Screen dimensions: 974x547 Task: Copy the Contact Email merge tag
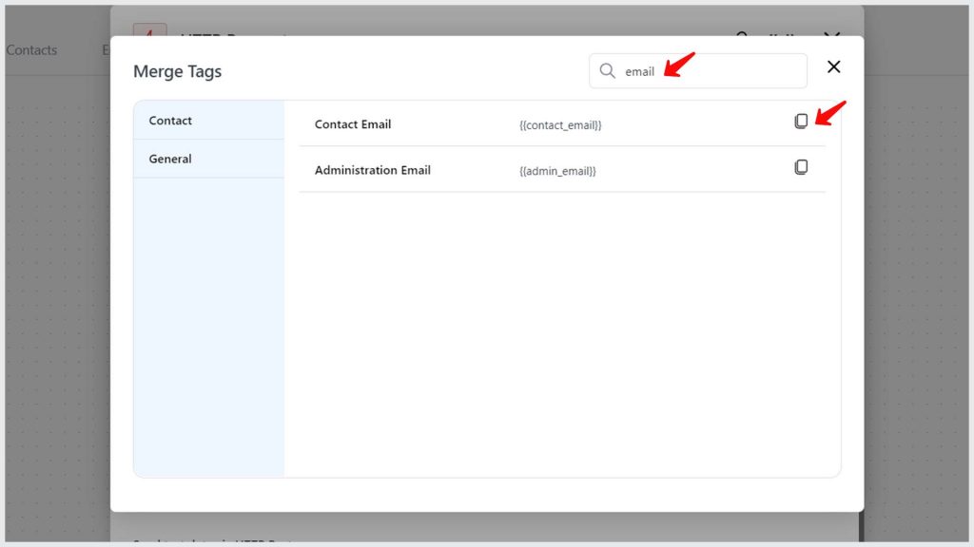tap(801, 121)
